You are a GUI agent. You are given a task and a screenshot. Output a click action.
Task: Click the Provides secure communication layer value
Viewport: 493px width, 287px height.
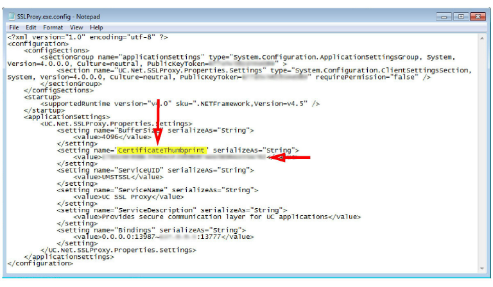[x=217, y=217]
